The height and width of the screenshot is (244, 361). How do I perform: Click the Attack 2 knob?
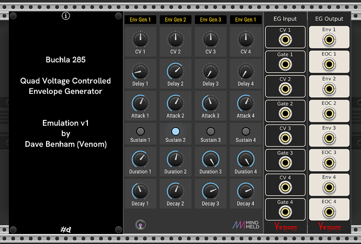(176, 103)
